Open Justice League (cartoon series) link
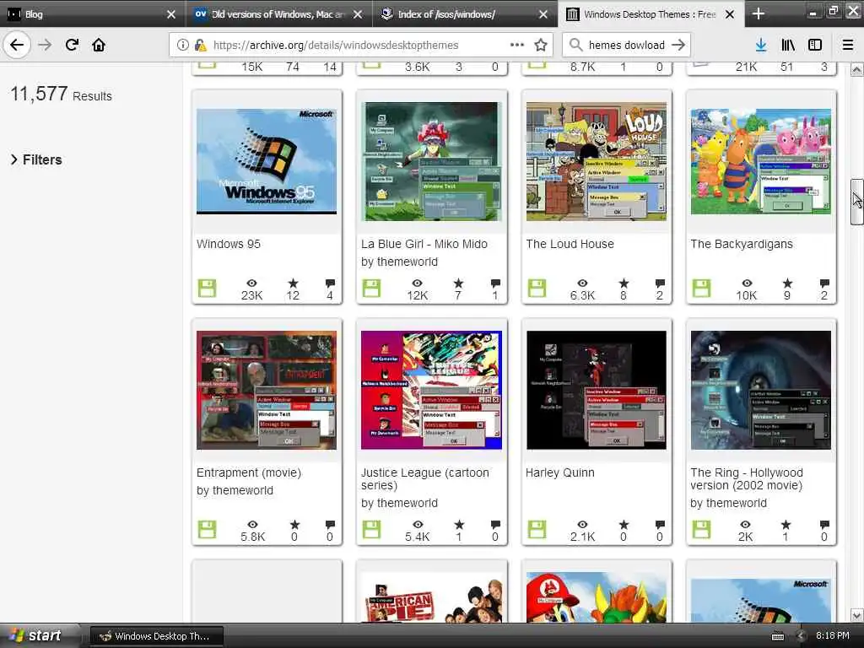Viewport: 864px width, 648px height. pyautogui.click(x=425, y=479)
